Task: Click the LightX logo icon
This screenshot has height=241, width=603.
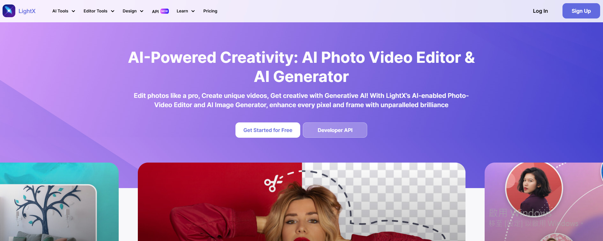Action: coord(9,11)
